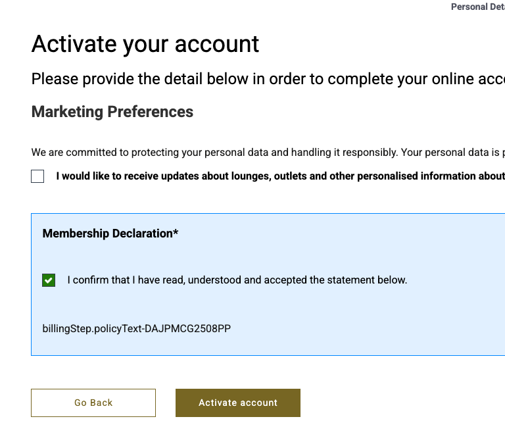Image resolution: width=505 pixels, height=444 pixels.
Task: Click the Marketing Preferences heading
Action: point(112,112)
